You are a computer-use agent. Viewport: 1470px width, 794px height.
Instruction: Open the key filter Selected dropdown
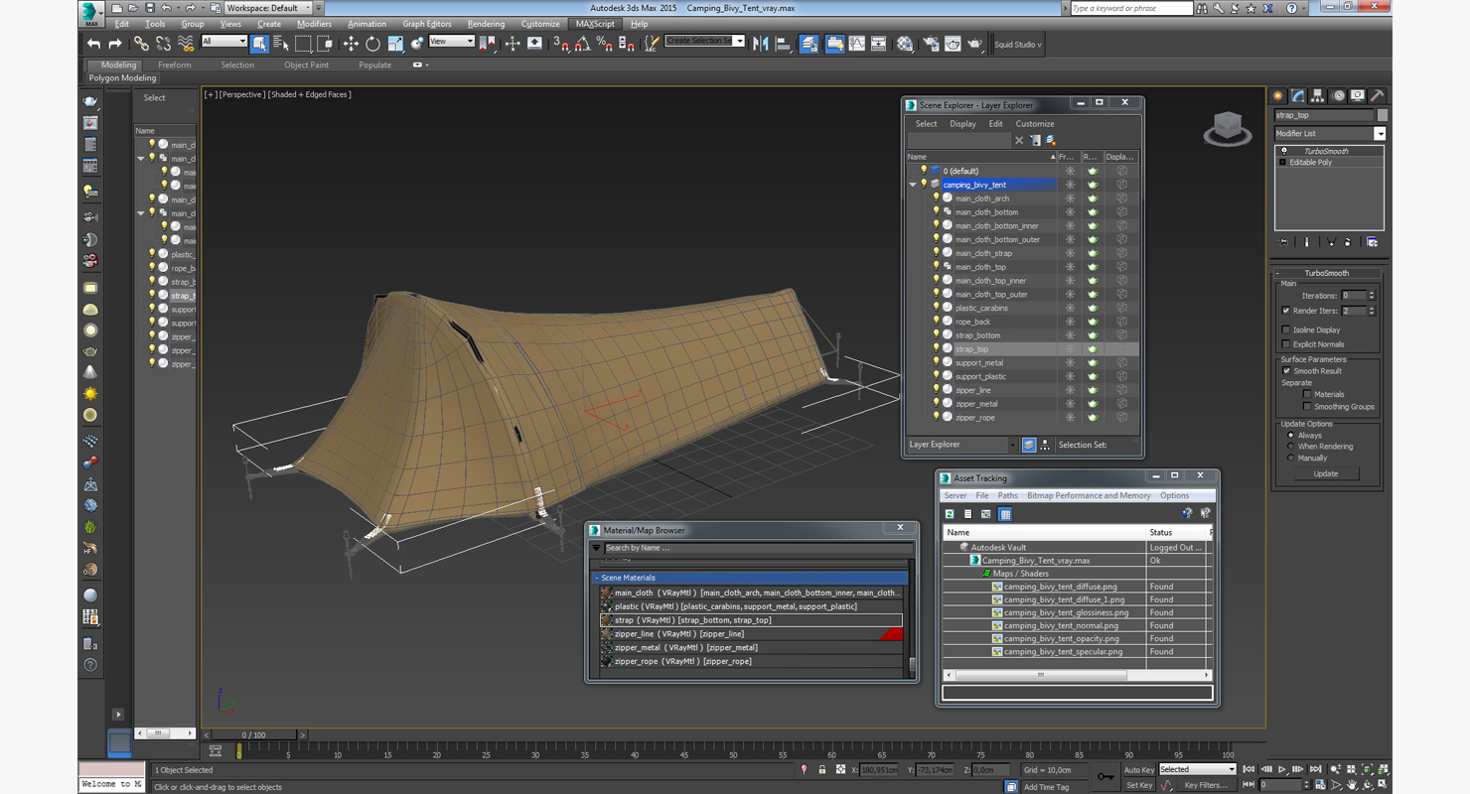click(x=1232, y=769)
